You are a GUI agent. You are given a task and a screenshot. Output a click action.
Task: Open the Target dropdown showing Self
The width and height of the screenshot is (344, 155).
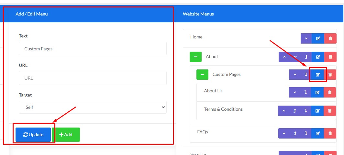(x=93, y=107)
